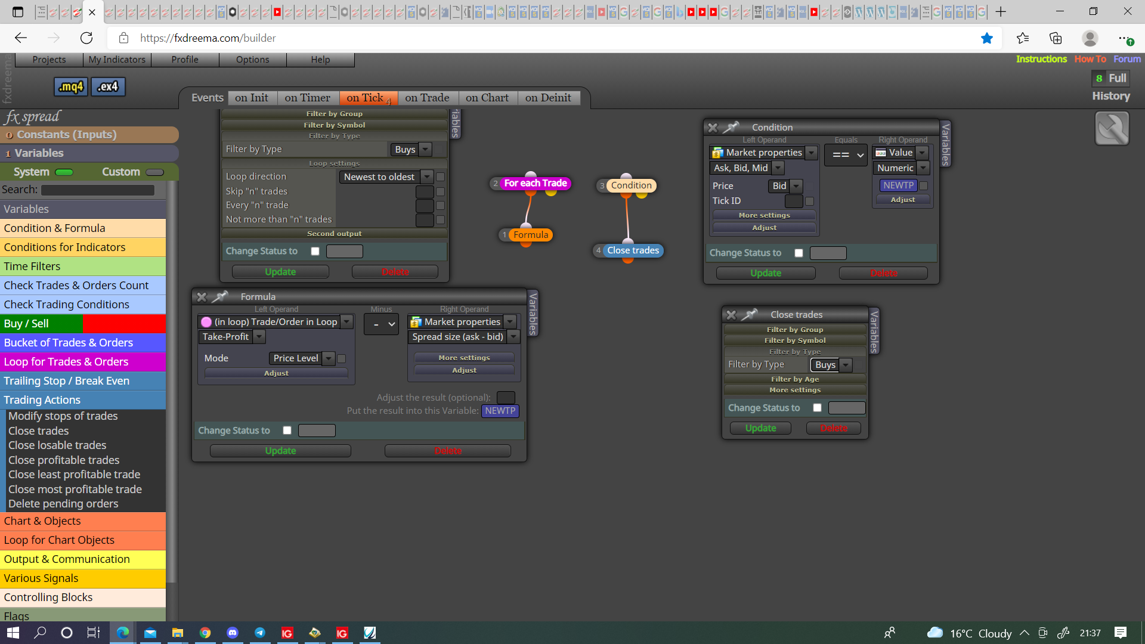This screenshot has height=644, width=1145.
Task: Open Windows Start menu
Action: tap(13, 633)
